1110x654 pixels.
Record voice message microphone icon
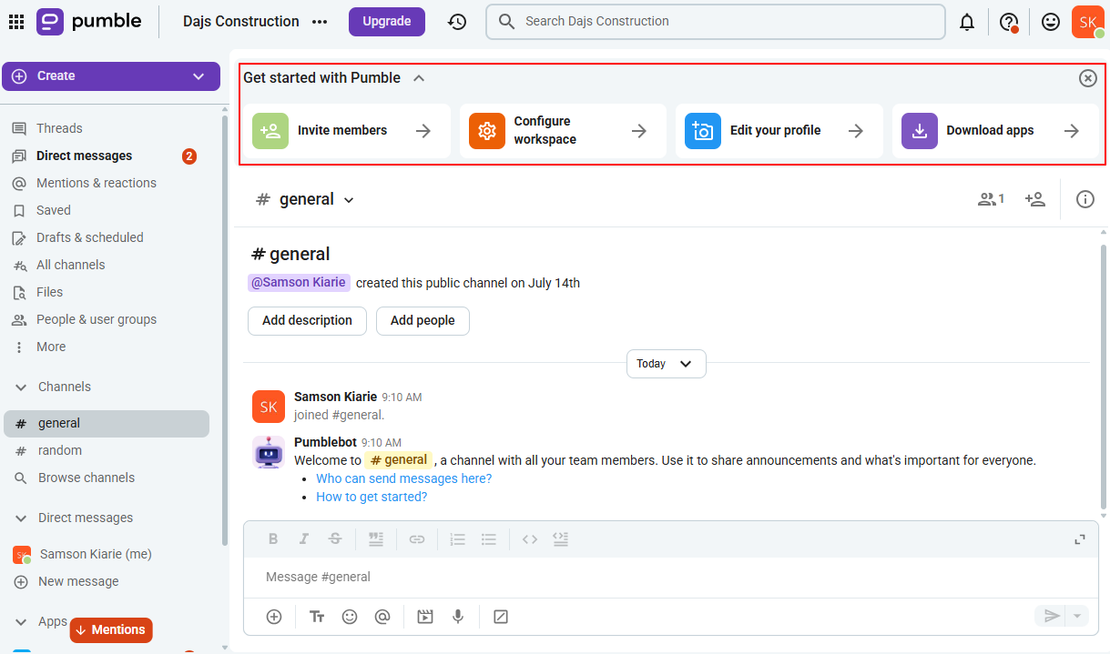tap(458, 617)
